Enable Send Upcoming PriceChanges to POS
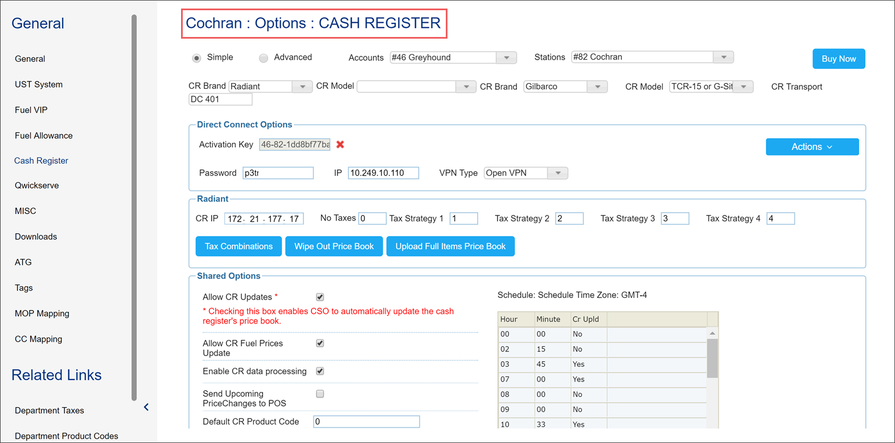The height and width of the screenshot is (443, 895). coord(320,394)
